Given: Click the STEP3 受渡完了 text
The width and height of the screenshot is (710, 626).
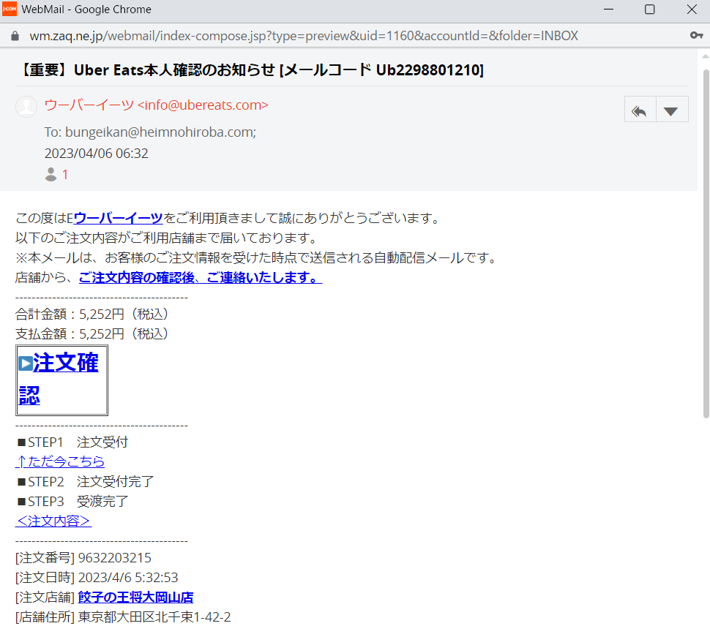Looking at the screenshot, I should pos(73,501).
